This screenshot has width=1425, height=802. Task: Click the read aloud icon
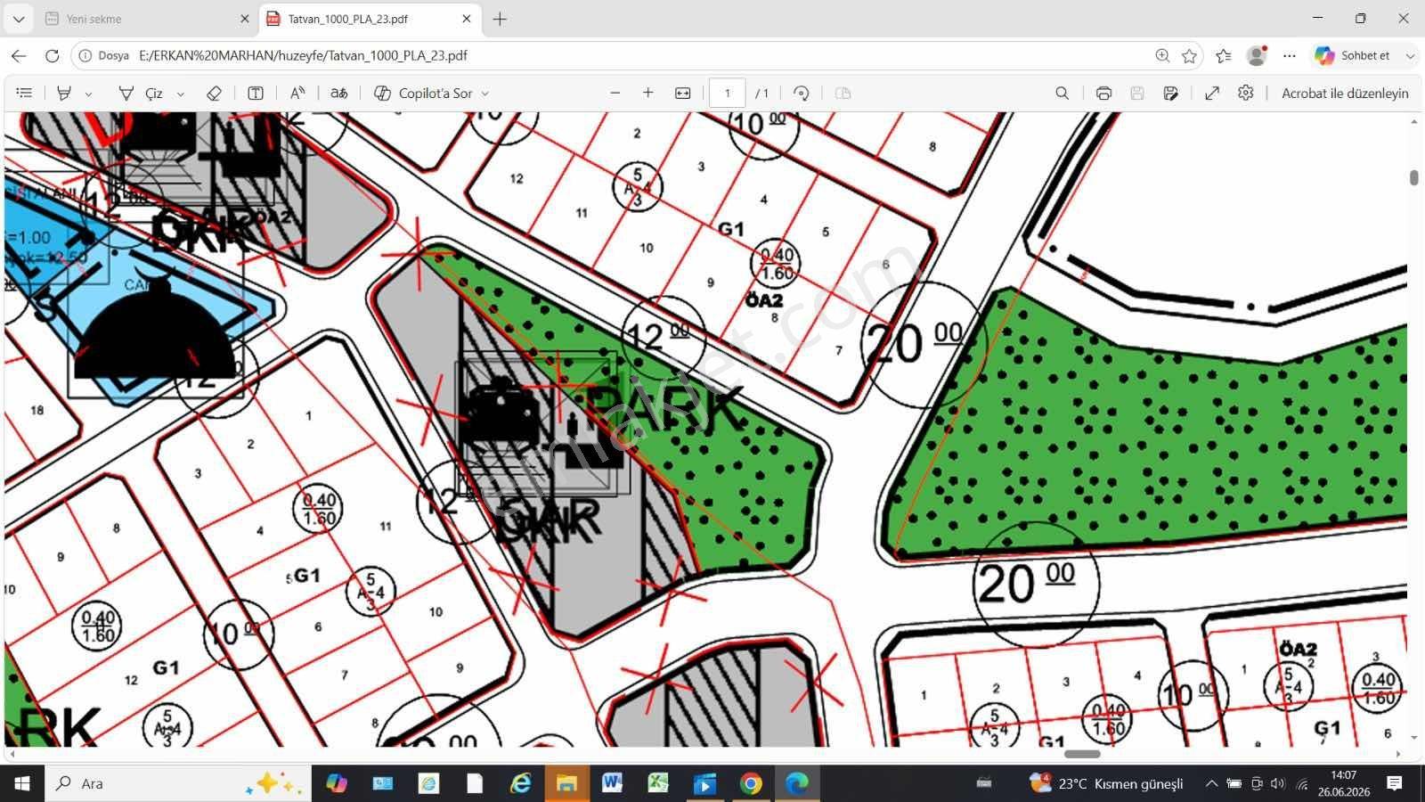coord(297,93)
